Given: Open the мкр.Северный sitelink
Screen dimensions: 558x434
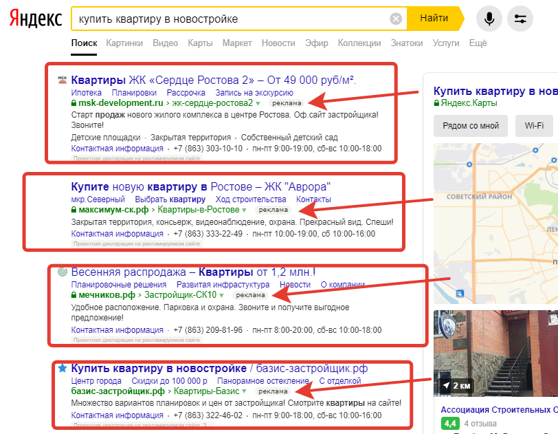Looking at the screenshot, I should coord(98,199).
